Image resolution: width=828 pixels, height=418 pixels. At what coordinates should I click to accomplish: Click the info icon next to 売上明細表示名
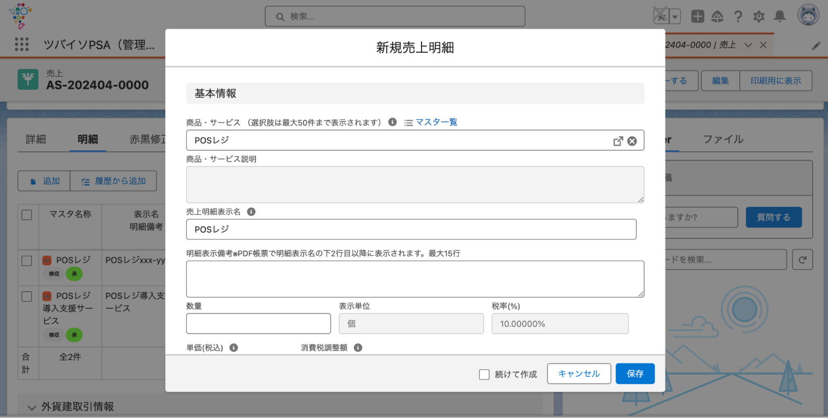click(251, 212)
